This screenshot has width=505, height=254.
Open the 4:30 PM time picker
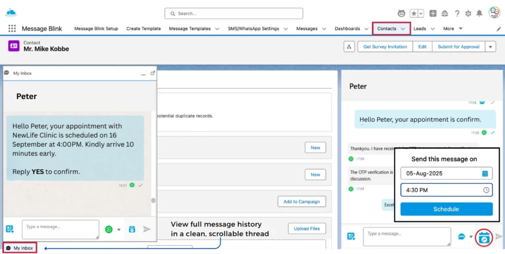pyautogui.click(x=486, y=190)
